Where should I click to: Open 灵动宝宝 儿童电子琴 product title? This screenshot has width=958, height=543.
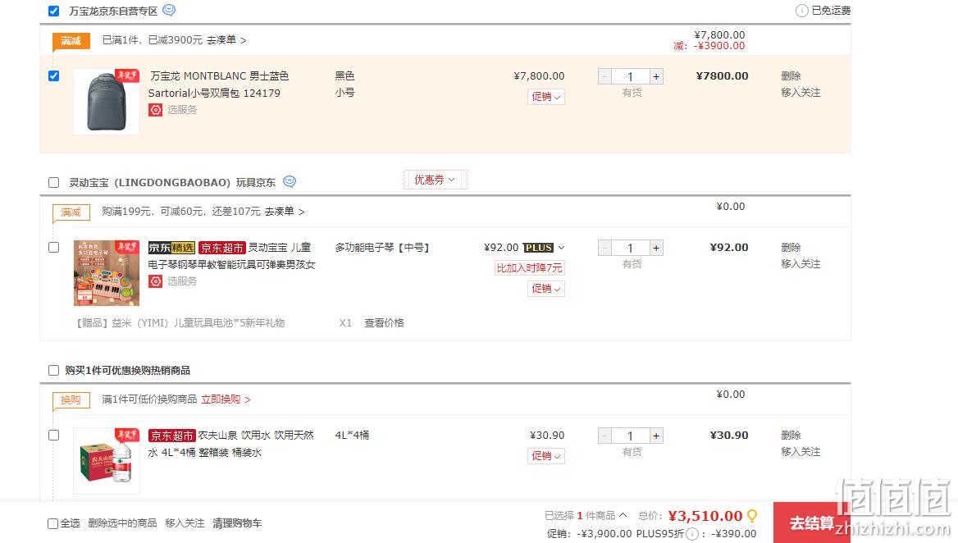pyautogui.click(x=232, y=256)
